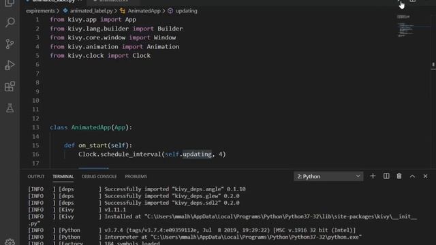Image resolution: width=436 pixels, height=245 pixels.
Task: Click updating method in the breadcrumb
Action: (186, 11)
